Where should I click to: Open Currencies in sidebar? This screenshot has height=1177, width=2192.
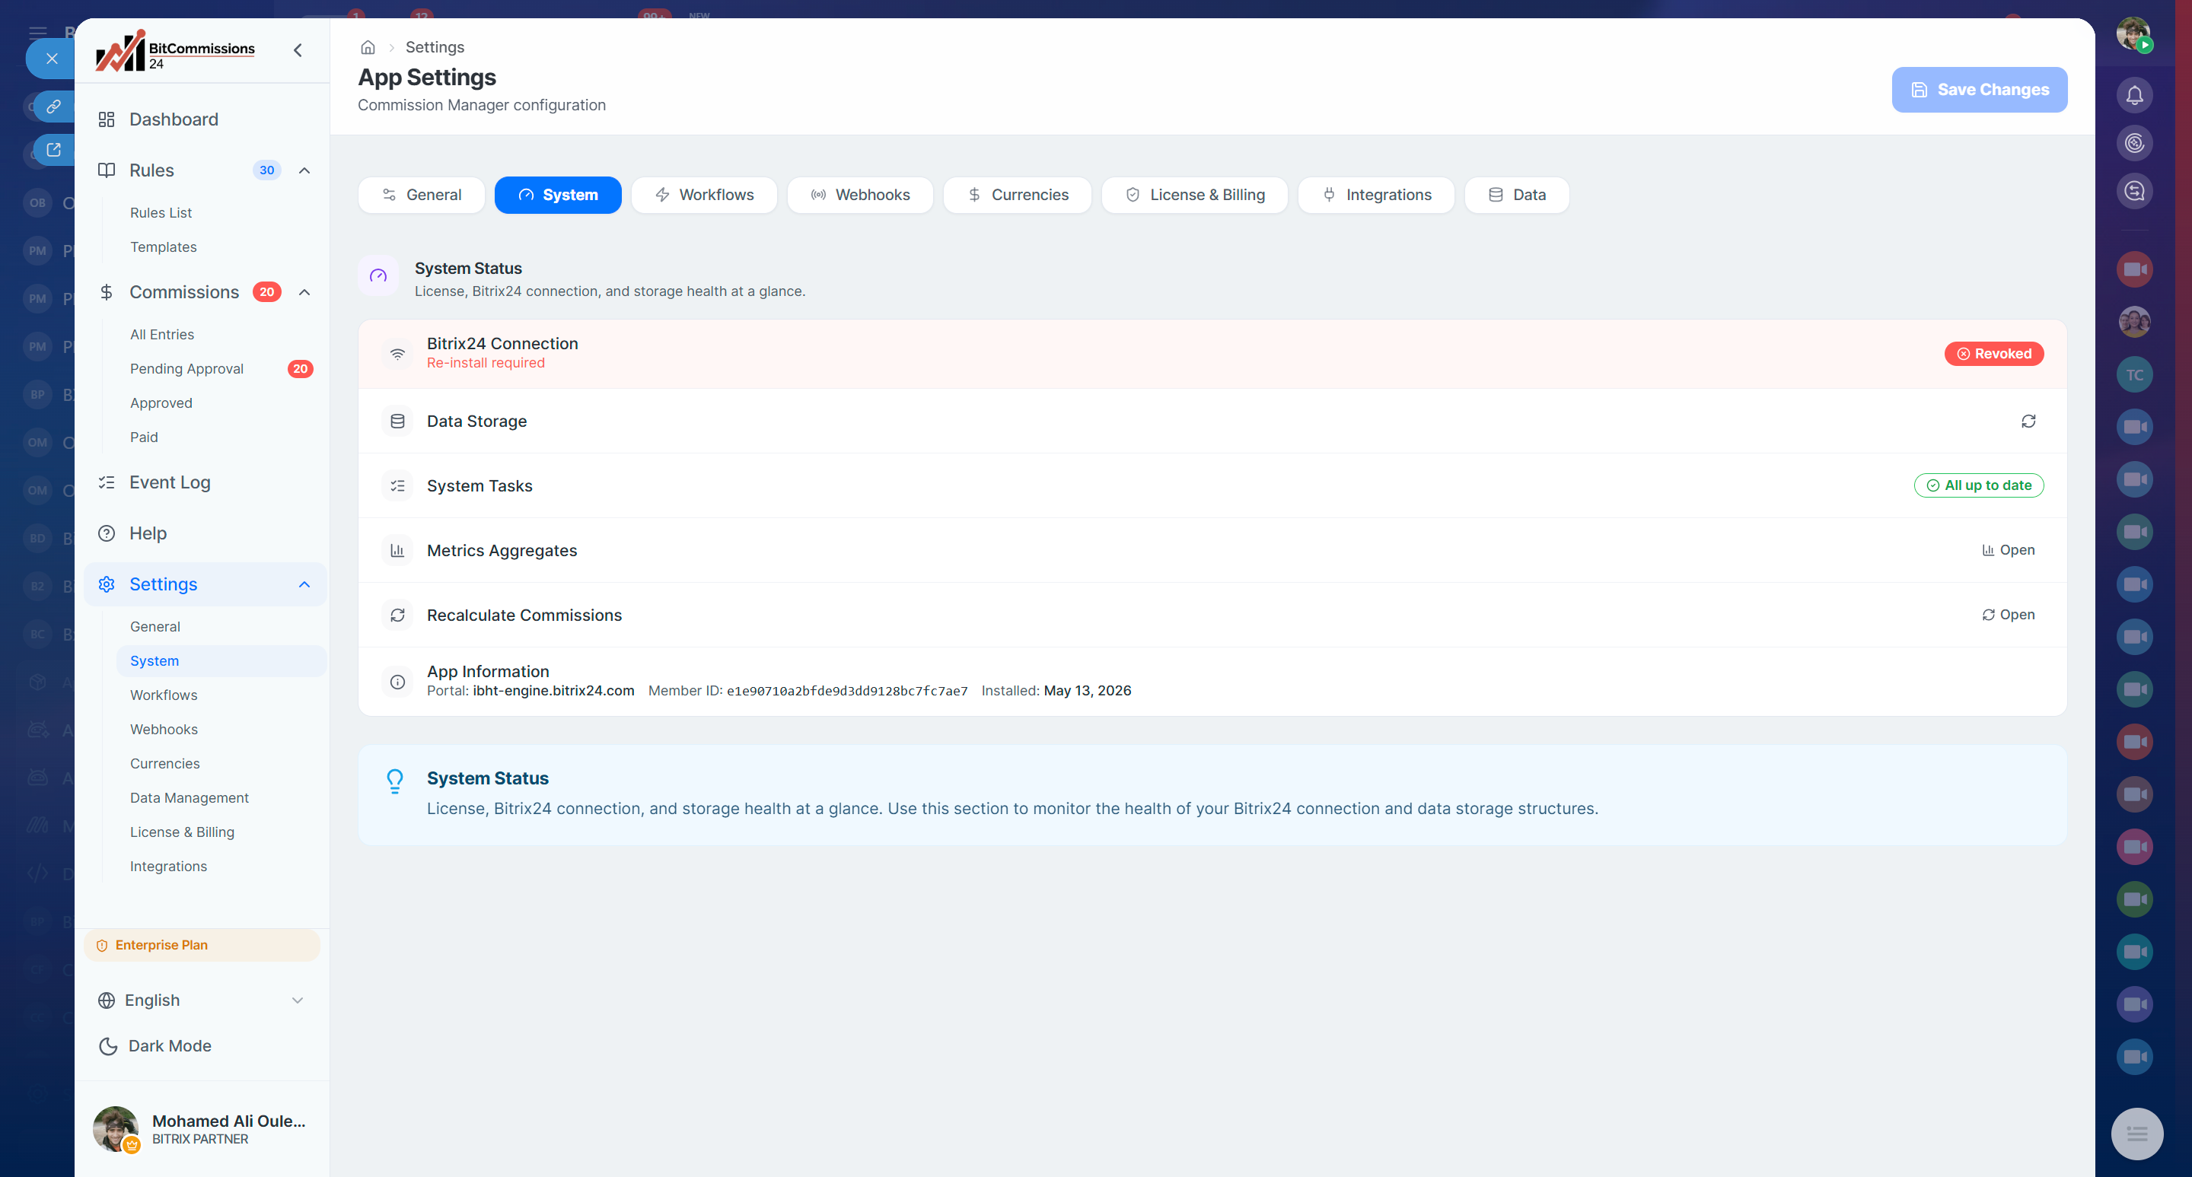pyautogui.click(x=164, y=764)
